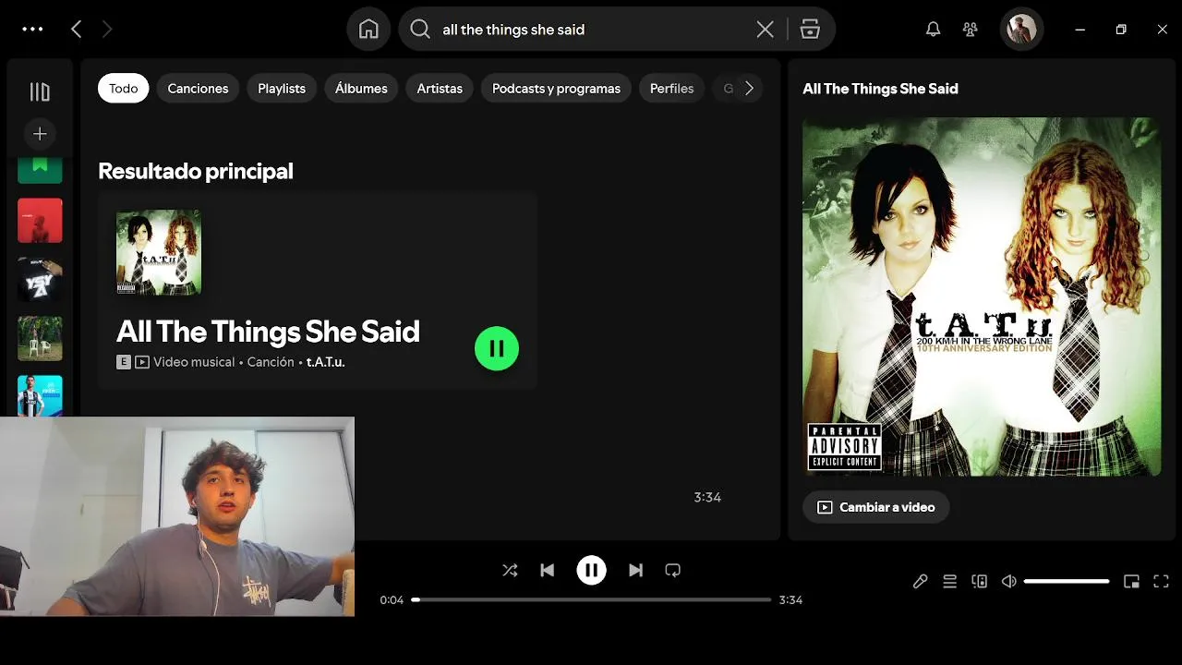Click the Resultado principal heading

click(x=196, y=171)
